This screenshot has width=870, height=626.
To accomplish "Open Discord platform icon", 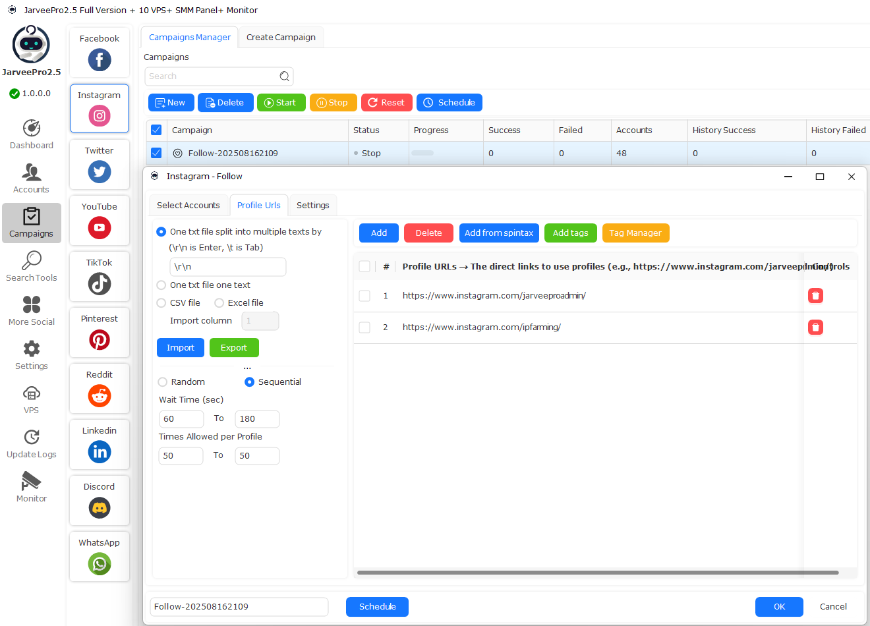I will (x=100, y=508).
